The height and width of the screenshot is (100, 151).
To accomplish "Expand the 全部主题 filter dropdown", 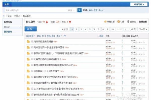I will 31,36.
